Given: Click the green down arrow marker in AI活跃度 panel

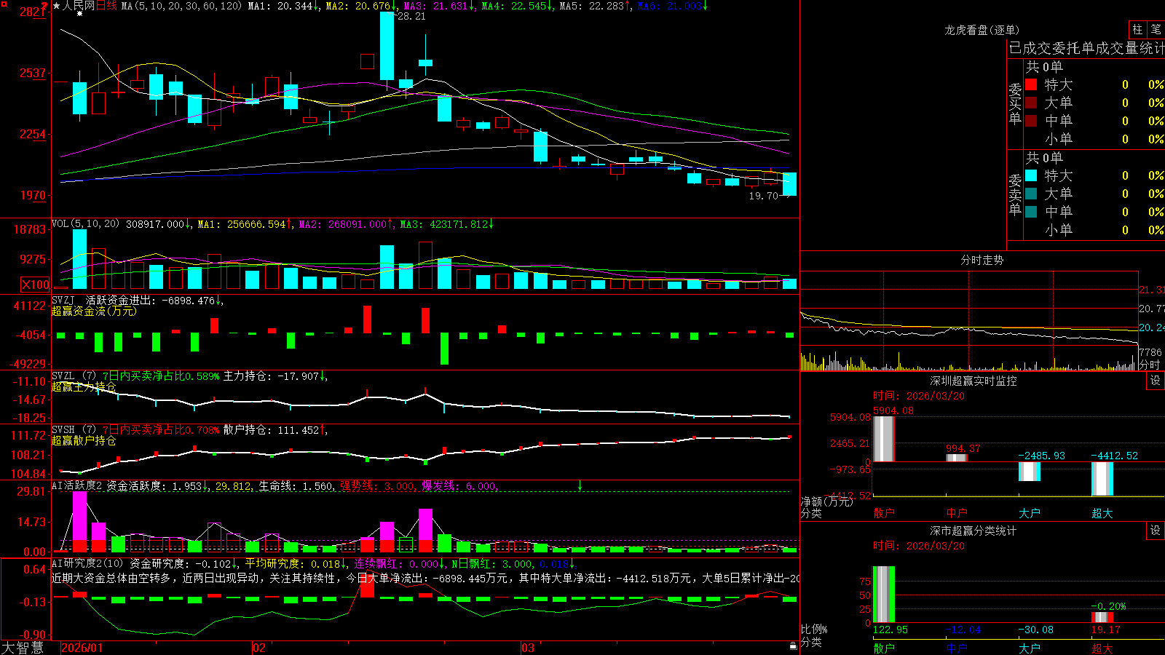Looking at the screenshot, I should click(580, 485).
